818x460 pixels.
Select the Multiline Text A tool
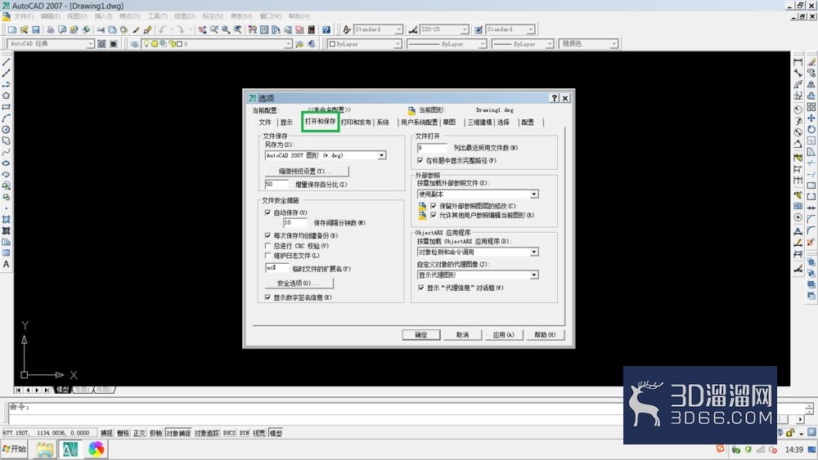click(7, 264)
